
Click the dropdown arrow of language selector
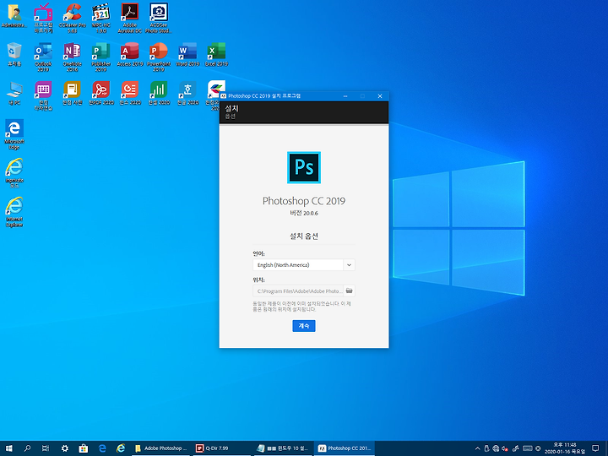coord(349,265)
